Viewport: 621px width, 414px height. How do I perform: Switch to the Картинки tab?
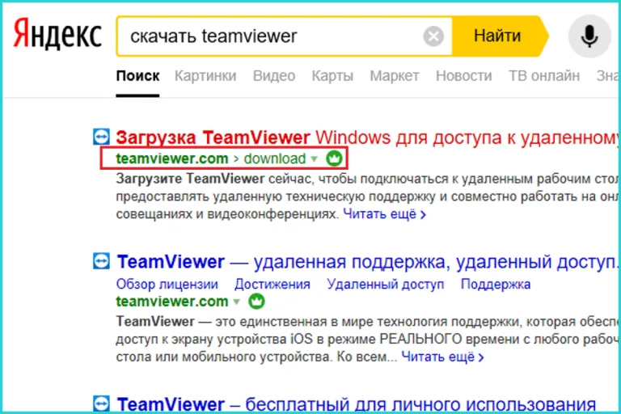[205, 76]
